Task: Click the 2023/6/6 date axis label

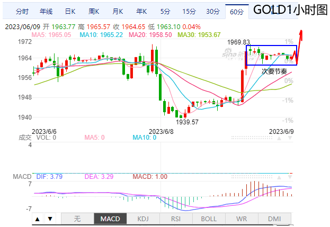Action: (x=44, y=132)
